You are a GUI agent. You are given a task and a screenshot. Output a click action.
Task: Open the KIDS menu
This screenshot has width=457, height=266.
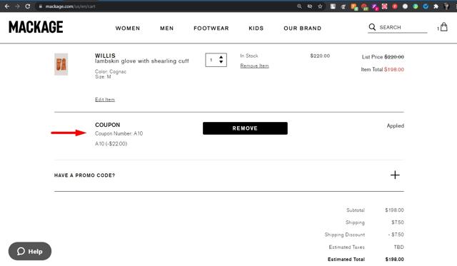tap(256, 29)
